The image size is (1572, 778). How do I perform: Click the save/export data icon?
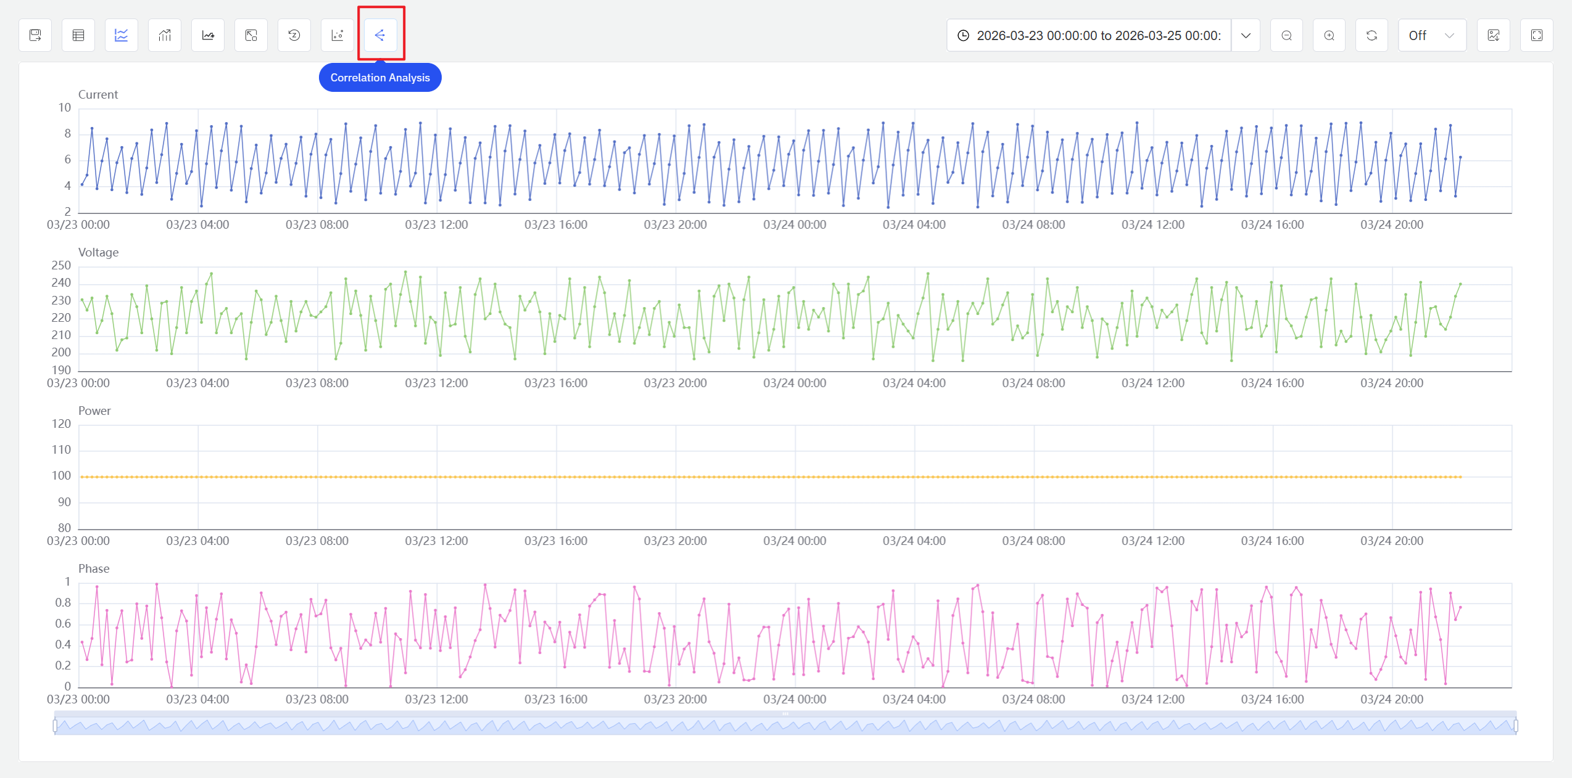point(35,35)
